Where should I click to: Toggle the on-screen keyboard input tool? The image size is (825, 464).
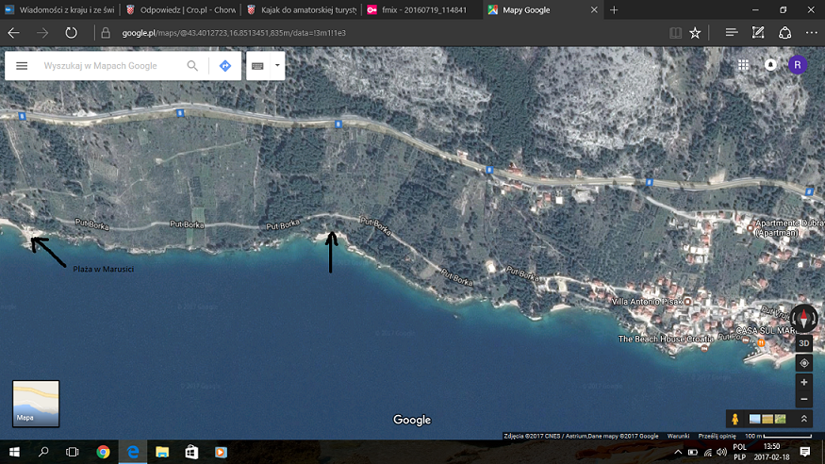click(x=257, y=66)
